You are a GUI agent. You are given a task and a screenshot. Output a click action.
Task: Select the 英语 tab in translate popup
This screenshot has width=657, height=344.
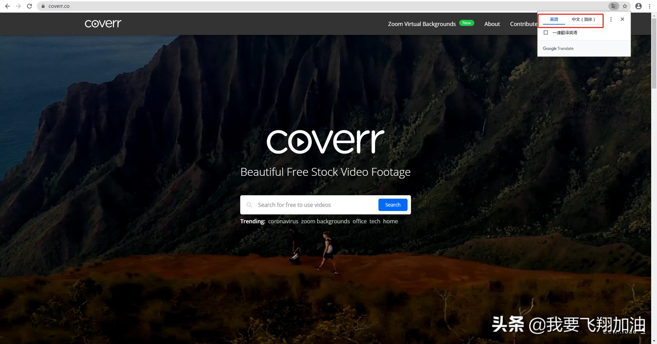pos(554,19)
